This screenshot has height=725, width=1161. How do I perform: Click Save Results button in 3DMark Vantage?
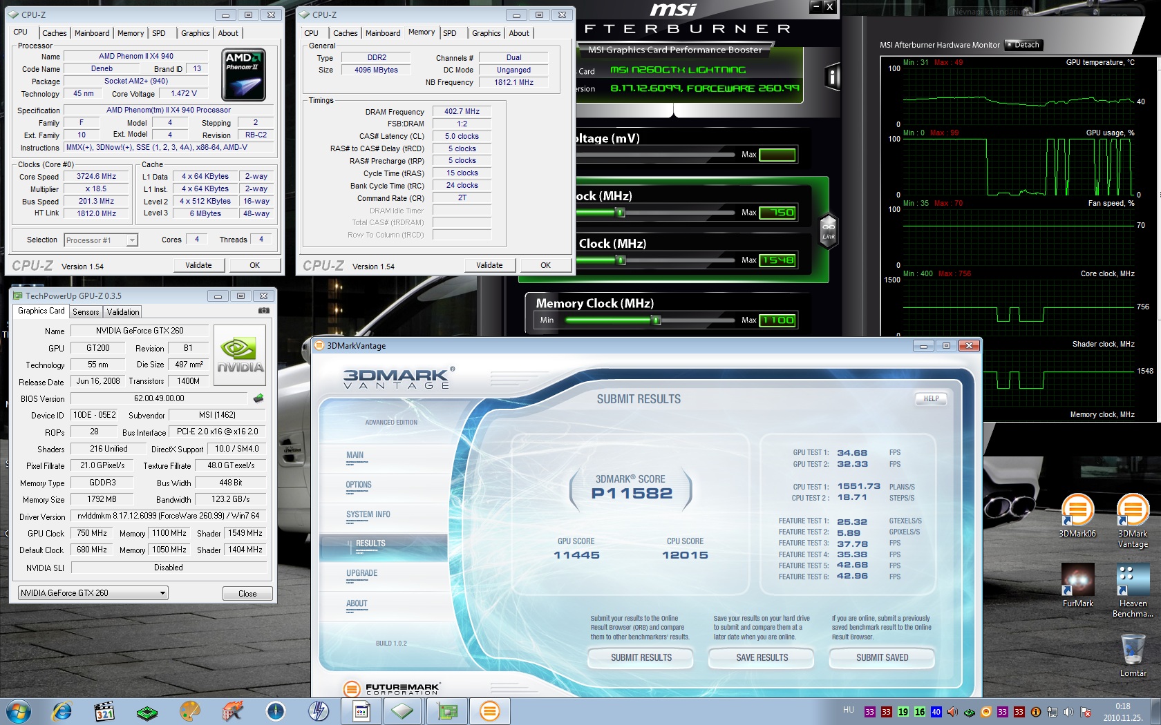[x=762, y=658]
